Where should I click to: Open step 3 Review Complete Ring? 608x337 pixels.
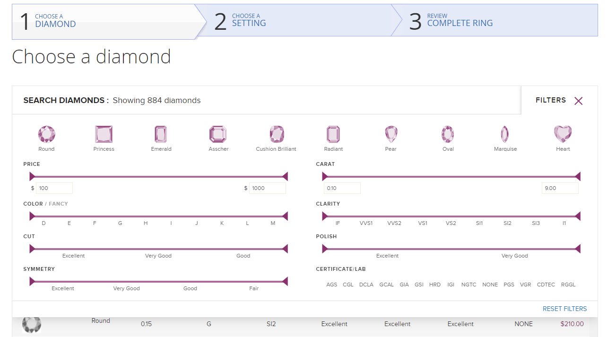[x=459, y=20]
